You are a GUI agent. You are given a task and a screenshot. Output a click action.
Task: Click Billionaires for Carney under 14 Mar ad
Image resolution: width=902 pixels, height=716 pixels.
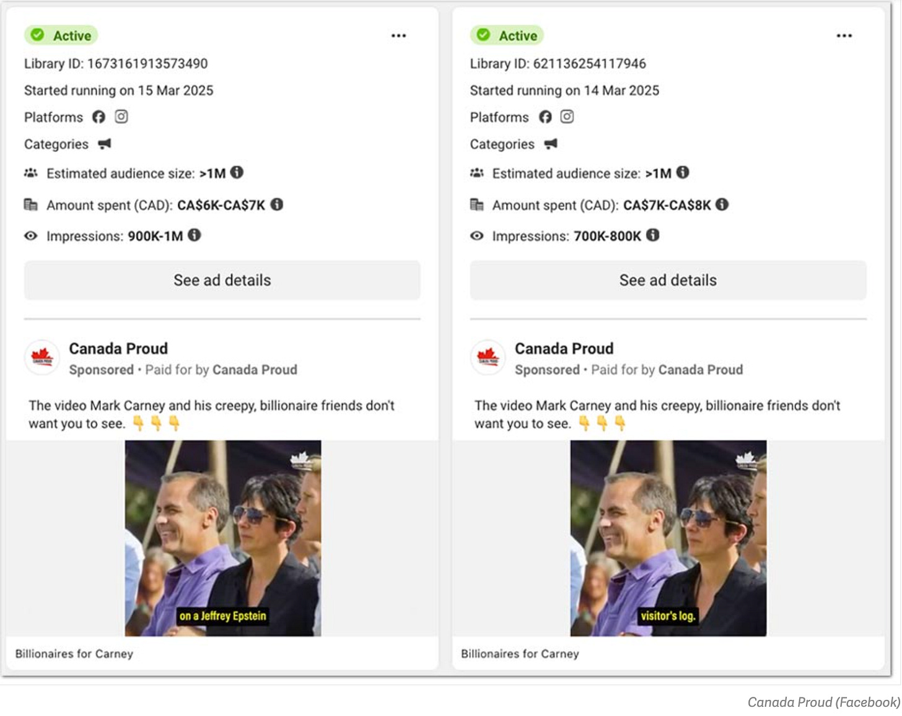click(x=520, y=653)
